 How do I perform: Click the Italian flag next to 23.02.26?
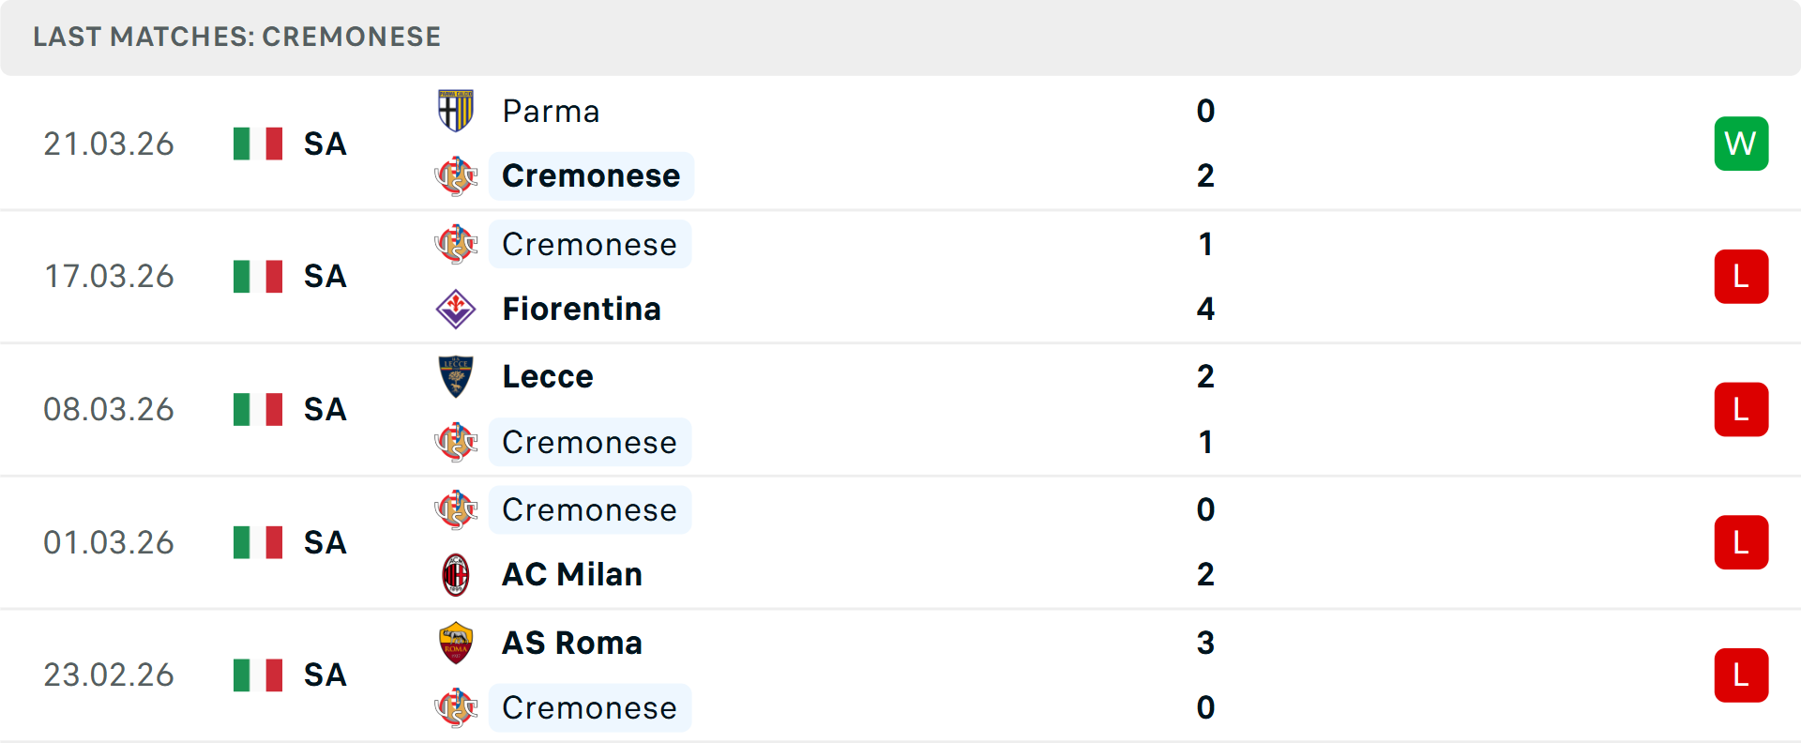[257, 675]
